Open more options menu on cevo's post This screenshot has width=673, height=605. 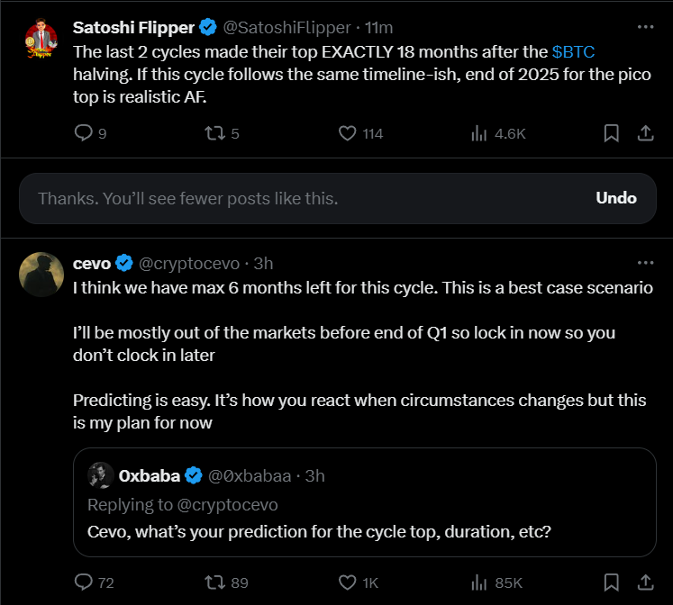pyautogui.click(x=645, y=263)
